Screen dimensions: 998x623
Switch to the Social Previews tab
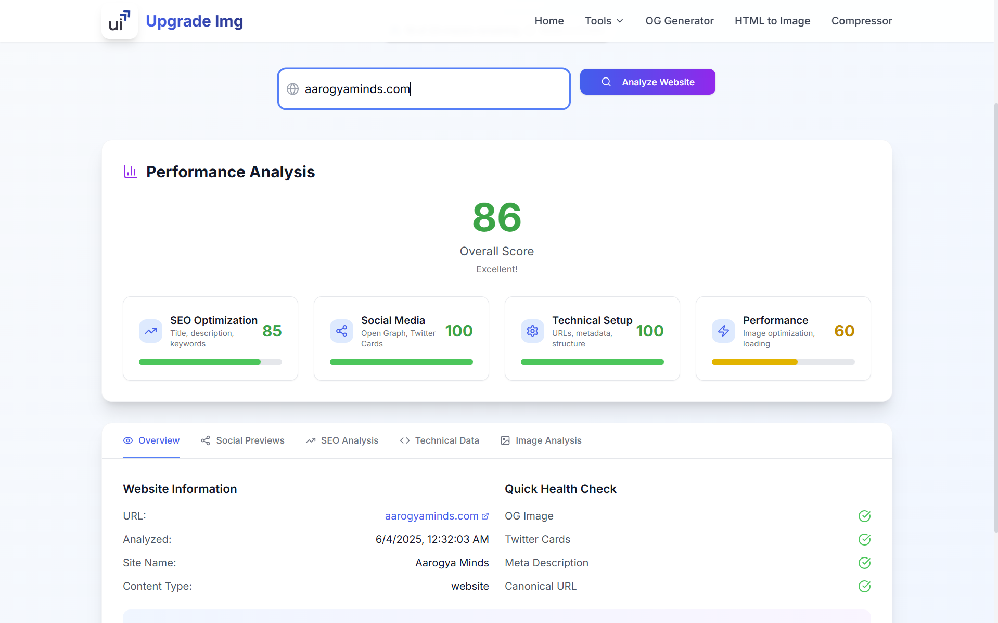(x=242, y=440)
